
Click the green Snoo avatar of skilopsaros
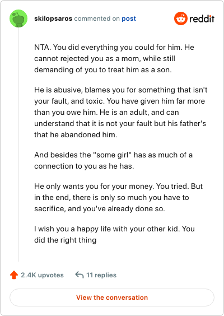pyautogui.click(x=18, y=18)
